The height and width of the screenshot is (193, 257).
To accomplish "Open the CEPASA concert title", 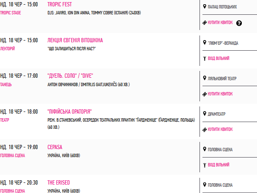I will [x=55, y=147].
